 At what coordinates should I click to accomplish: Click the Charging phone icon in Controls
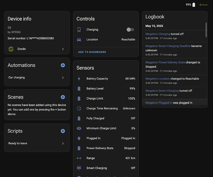(x=79, y=29)
